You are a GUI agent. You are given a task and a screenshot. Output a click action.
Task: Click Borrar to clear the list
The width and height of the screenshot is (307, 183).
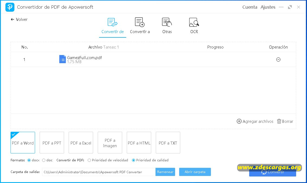pos(285,121)
